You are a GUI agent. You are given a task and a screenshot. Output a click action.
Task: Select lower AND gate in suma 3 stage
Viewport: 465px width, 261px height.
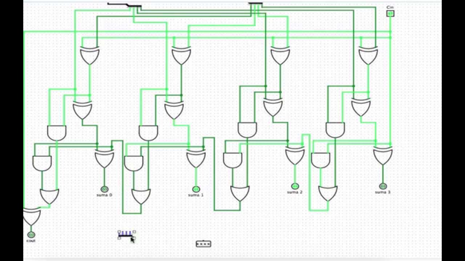point(320,161)
